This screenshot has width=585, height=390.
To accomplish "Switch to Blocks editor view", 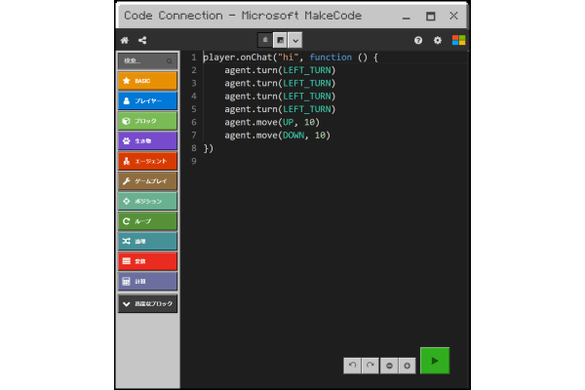I will [264, 40].
